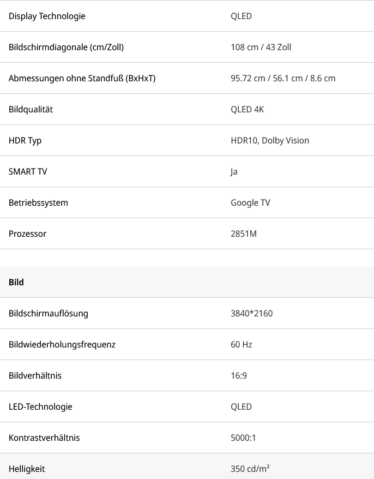Click the SMART TV row label
374x479 pixels.
28,171
